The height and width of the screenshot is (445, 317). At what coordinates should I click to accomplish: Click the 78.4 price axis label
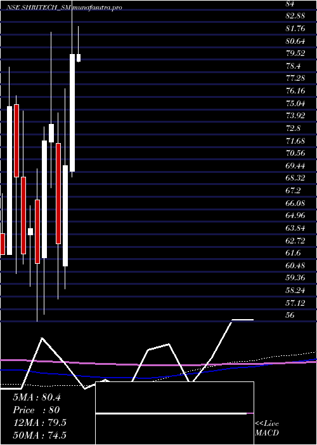coord(293,66)
